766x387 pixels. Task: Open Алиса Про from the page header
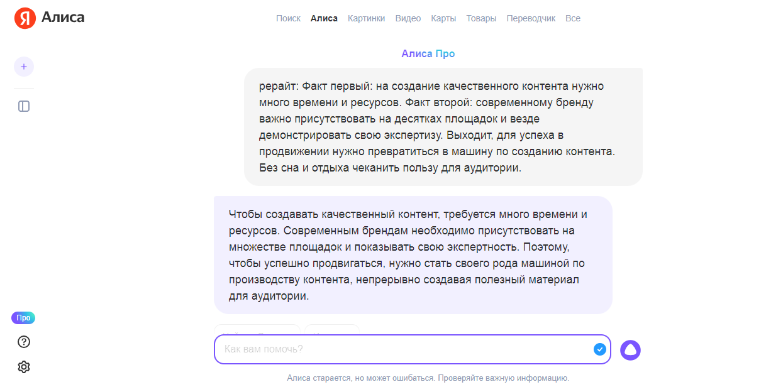tap(428, 53)
